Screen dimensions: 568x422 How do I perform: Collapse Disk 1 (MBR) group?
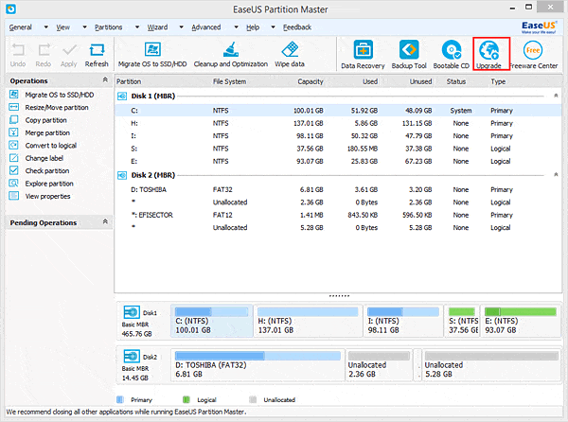[556, 96]
